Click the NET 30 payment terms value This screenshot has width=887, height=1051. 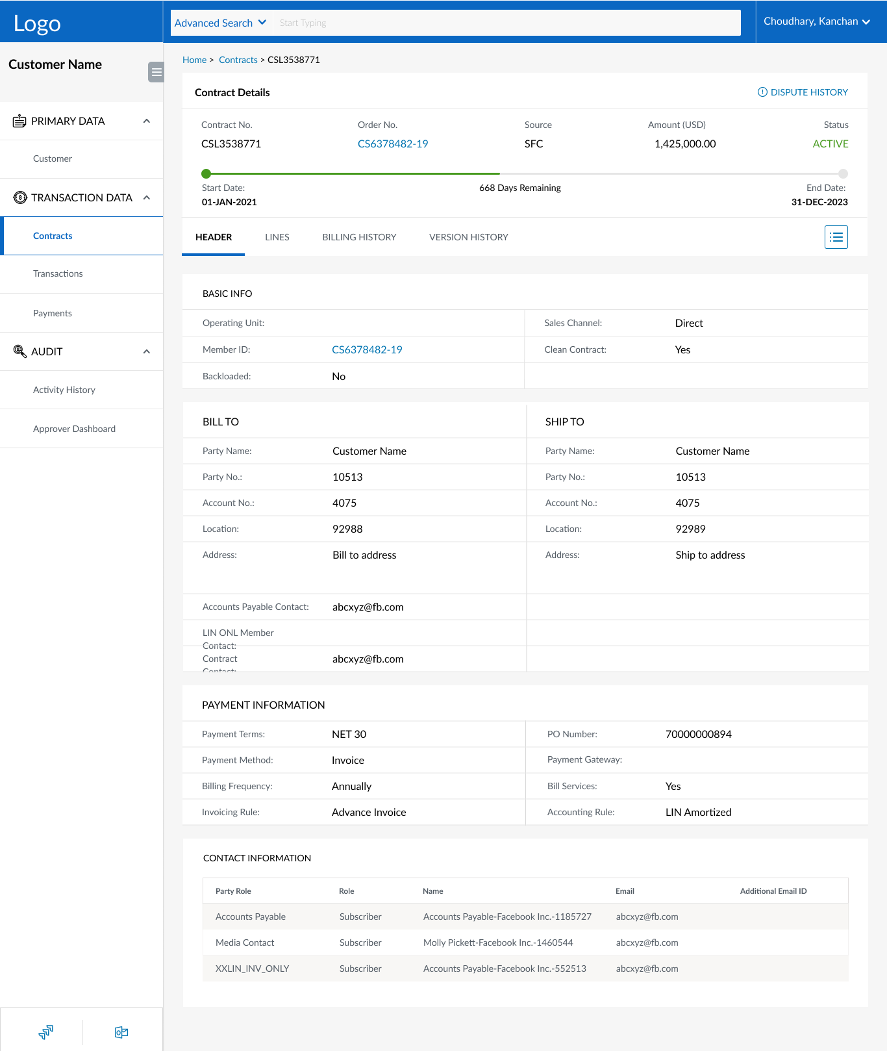[349, 734]
